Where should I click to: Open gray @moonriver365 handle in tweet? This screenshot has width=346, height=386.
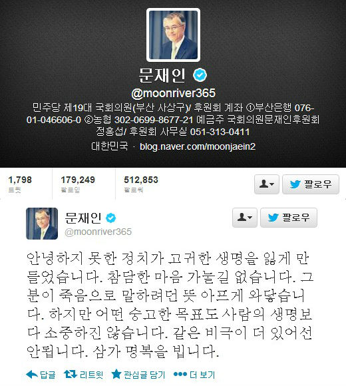[98, 232]
